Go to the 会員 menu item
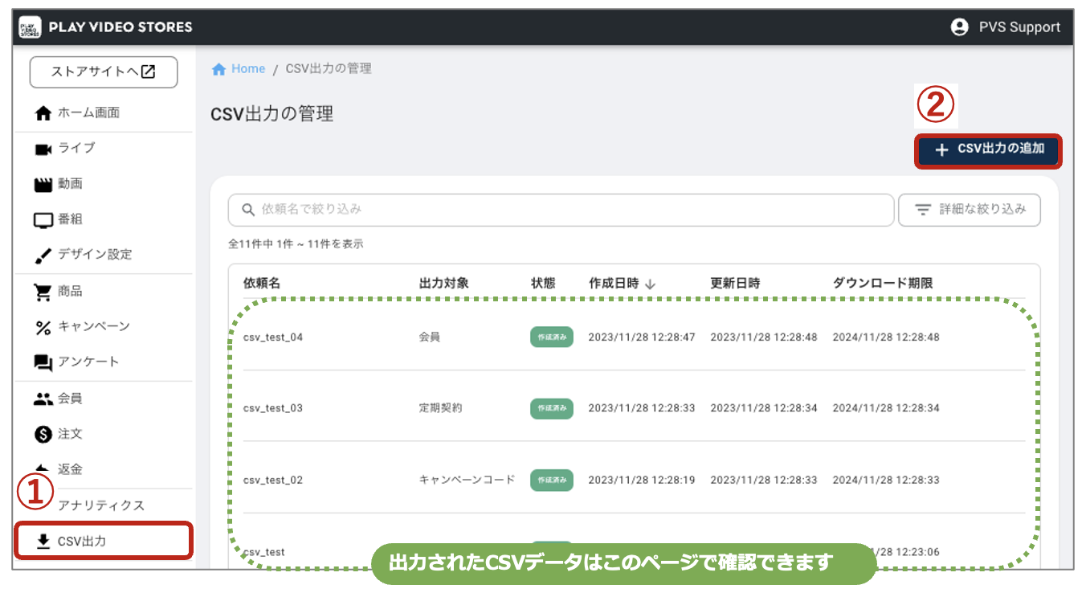This screenshot has height=593, width=1086. pyautogui.click(x=70, y=399)
